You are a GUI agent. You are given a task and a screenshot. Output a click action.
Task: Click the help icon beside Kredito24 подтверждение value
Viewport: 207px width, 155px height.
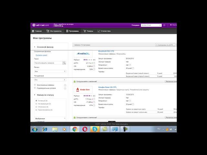94,69
